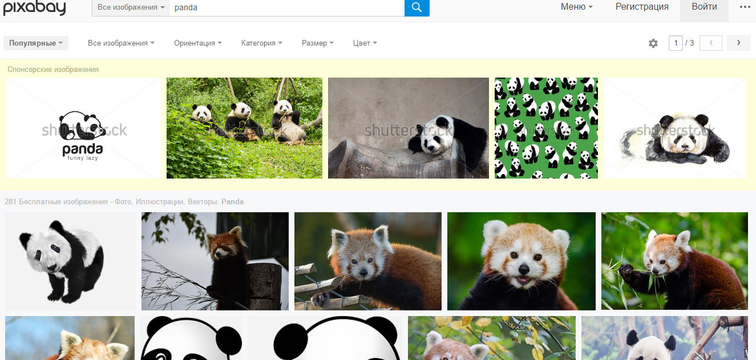This screenshot has height=360, width=756.
Task: Open sponsored panda funny lazy logo image
Action: pos(83,128)
